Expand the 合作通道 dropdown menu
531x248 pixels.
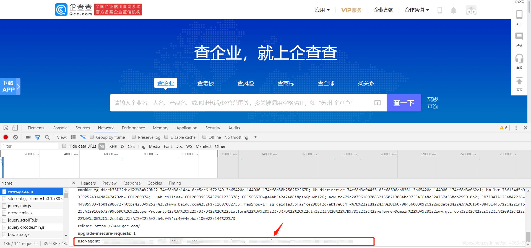(x=417, y=10)
